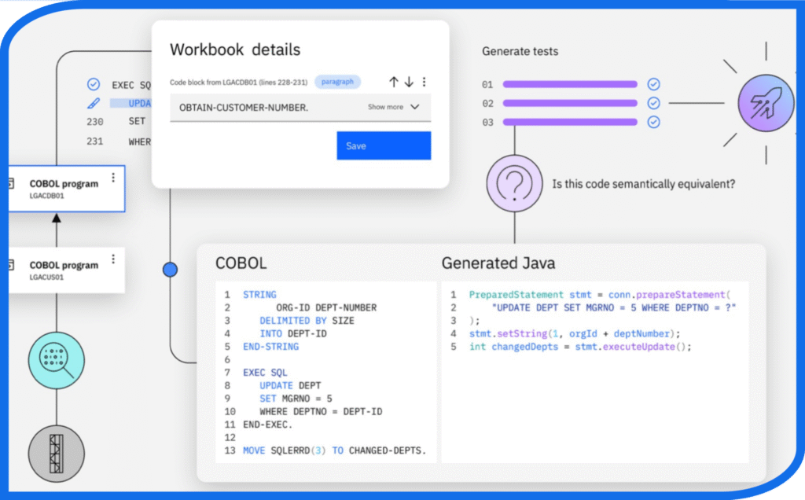
Task: Click the blue checkmark icon next to EXEC SQL
Action: point(94,84)
